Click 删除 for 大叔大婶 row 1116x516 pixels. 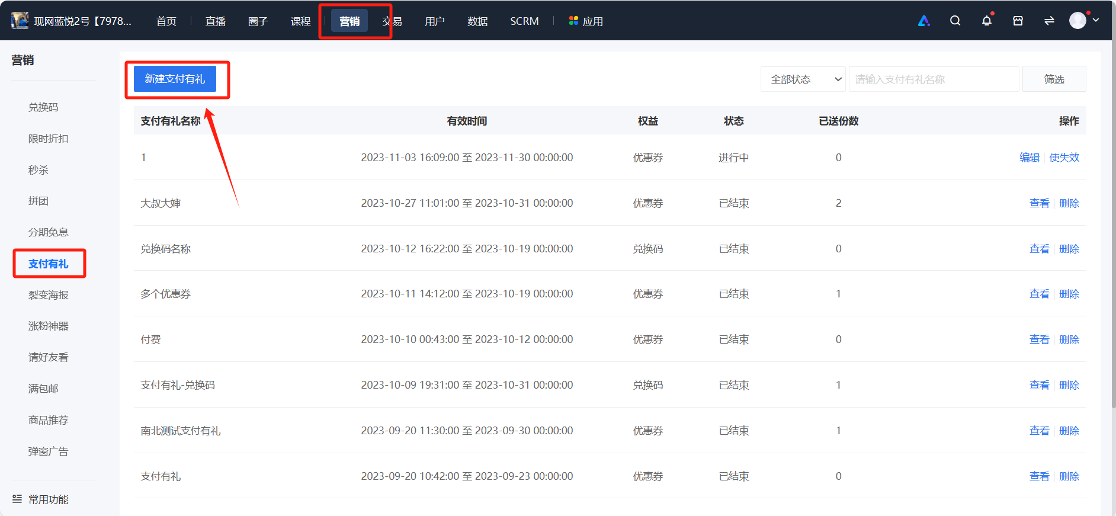click(1069, 203)
